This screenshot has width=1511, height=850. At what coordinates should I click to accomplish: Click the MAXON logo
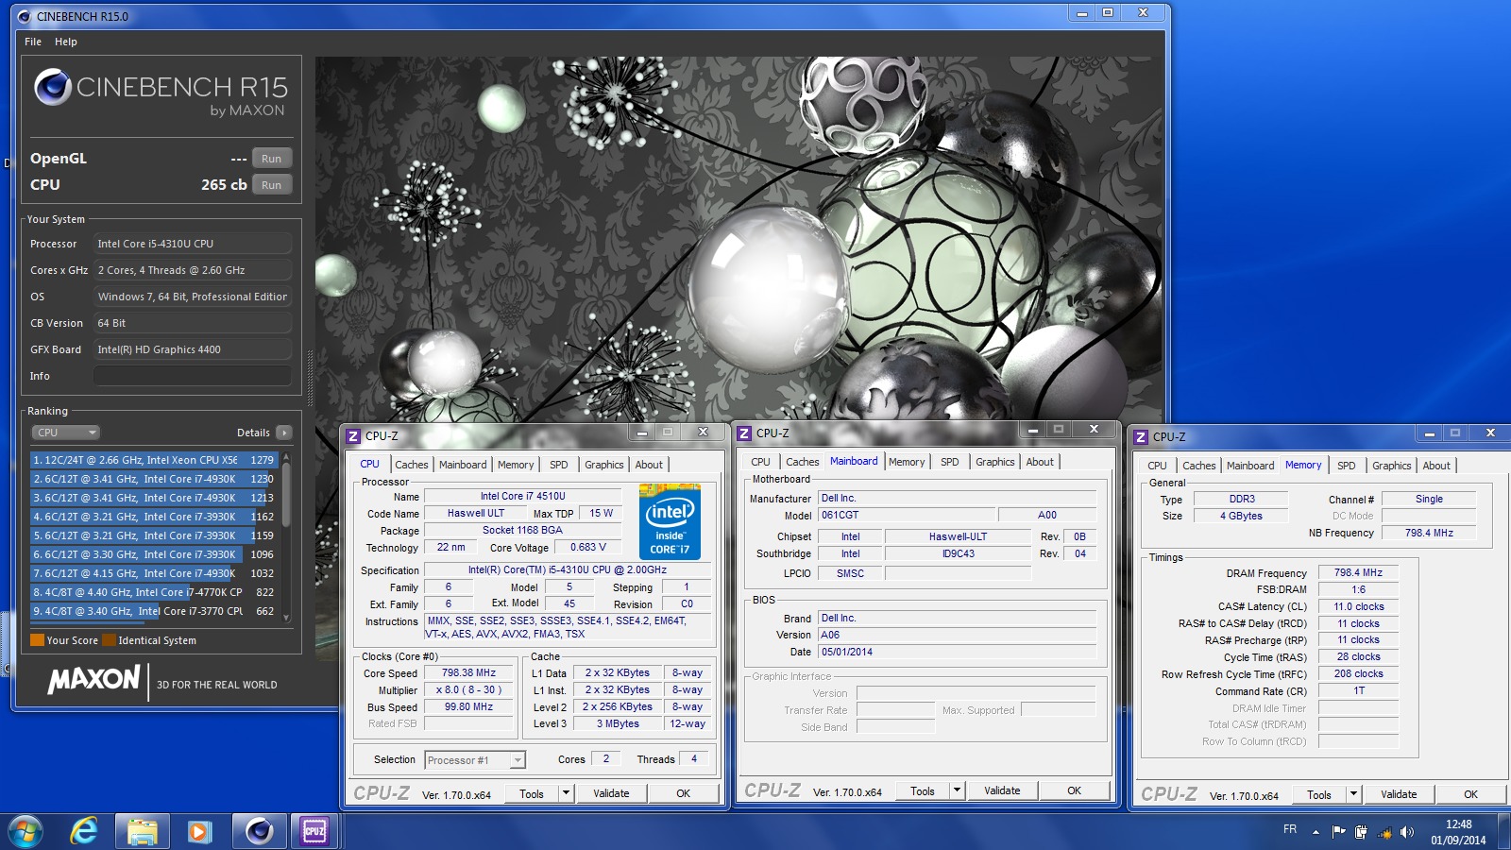pyautogui.click(x=93, y=679)
